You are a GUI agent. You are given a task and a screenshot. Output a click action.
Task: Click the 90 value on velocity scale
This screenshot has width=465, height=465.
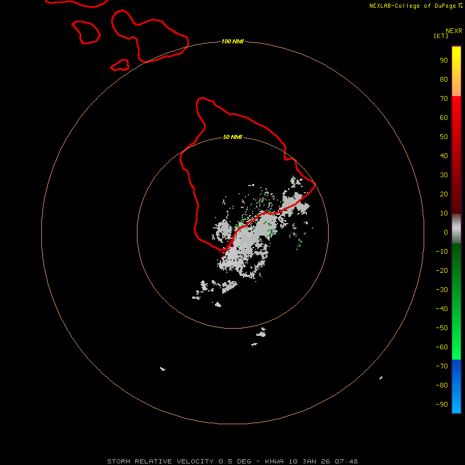(x=444, y=60)
